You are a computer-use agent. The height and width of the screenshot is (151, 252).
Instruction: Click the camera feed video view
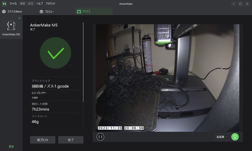168,78
